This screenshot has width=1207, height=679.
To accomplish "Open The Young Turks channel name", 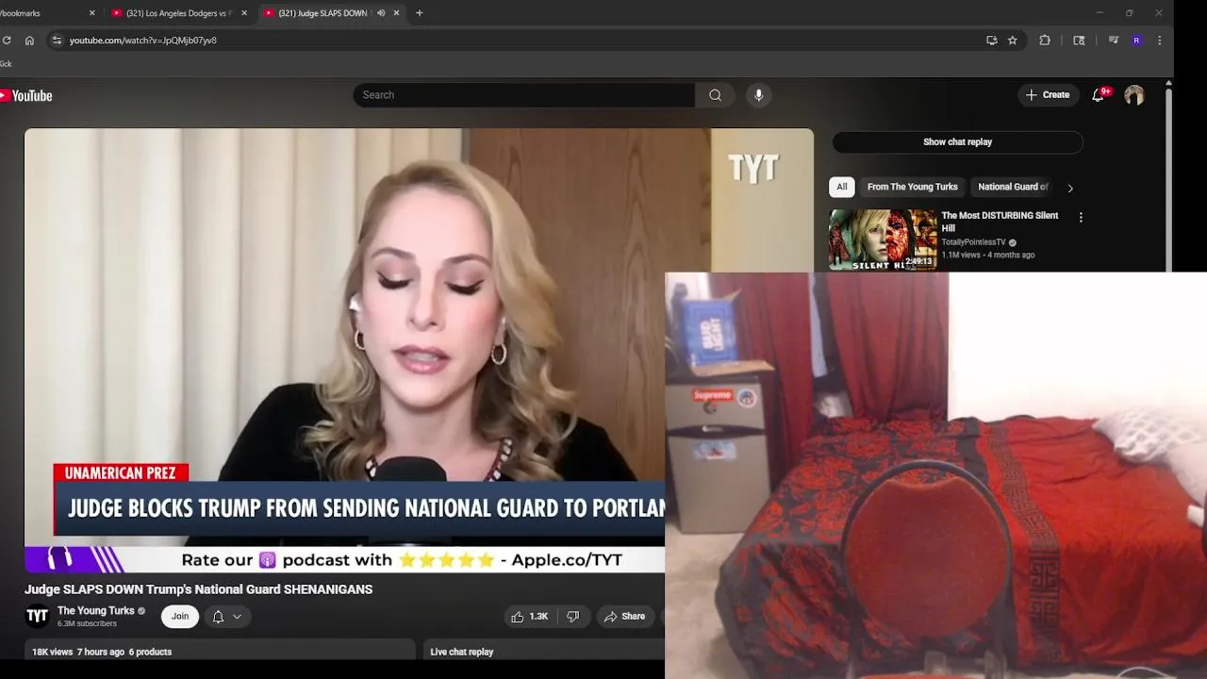I will [96, 611].
